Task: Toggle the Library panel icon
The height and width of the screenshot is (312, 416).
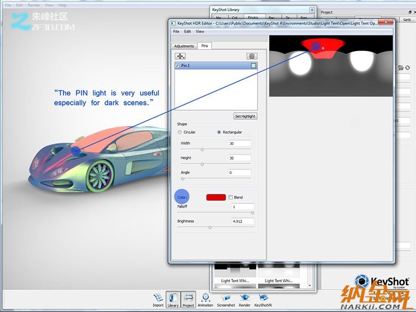Action: (173, 298)
